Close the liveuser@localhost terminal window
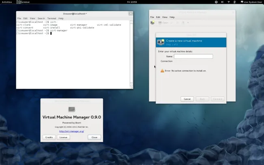 coord(131,14)
